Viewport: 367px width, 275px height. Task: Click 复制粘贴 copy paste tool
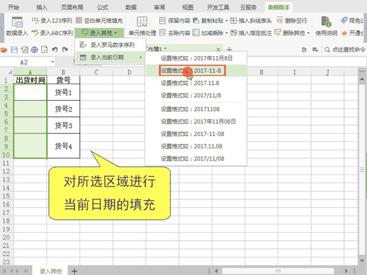coord(208,21)
